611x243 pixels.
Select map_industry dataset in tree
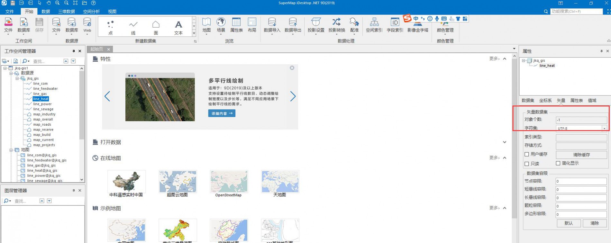pyautogui.click(x=44, y=114)
